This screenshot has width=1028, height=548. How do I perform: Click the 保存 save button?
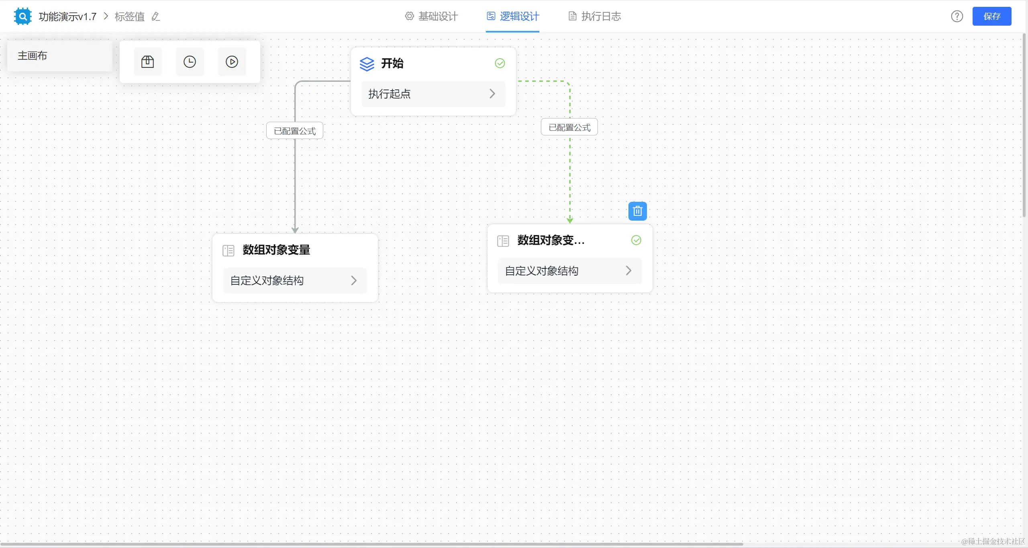click(991, 16)
